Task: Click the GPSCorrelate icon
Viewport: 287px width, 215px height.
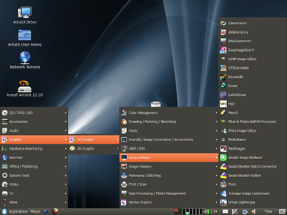Action: click(x=223, y=68)
